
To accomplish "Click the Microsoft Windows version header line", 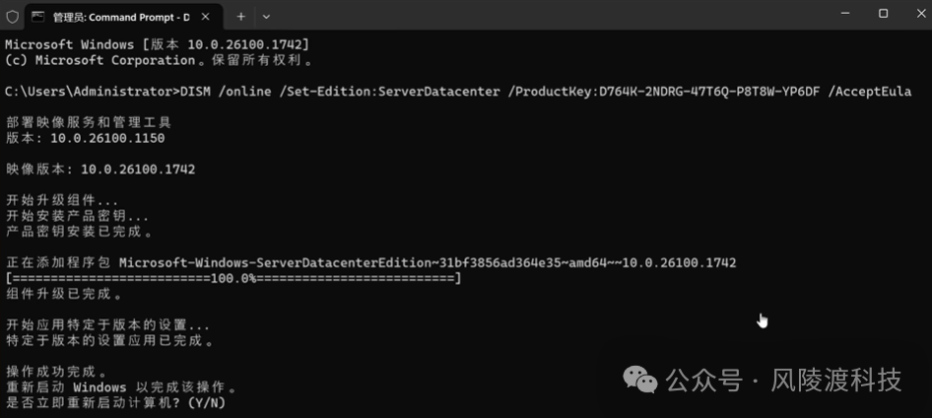I will [x=158, y=45].
